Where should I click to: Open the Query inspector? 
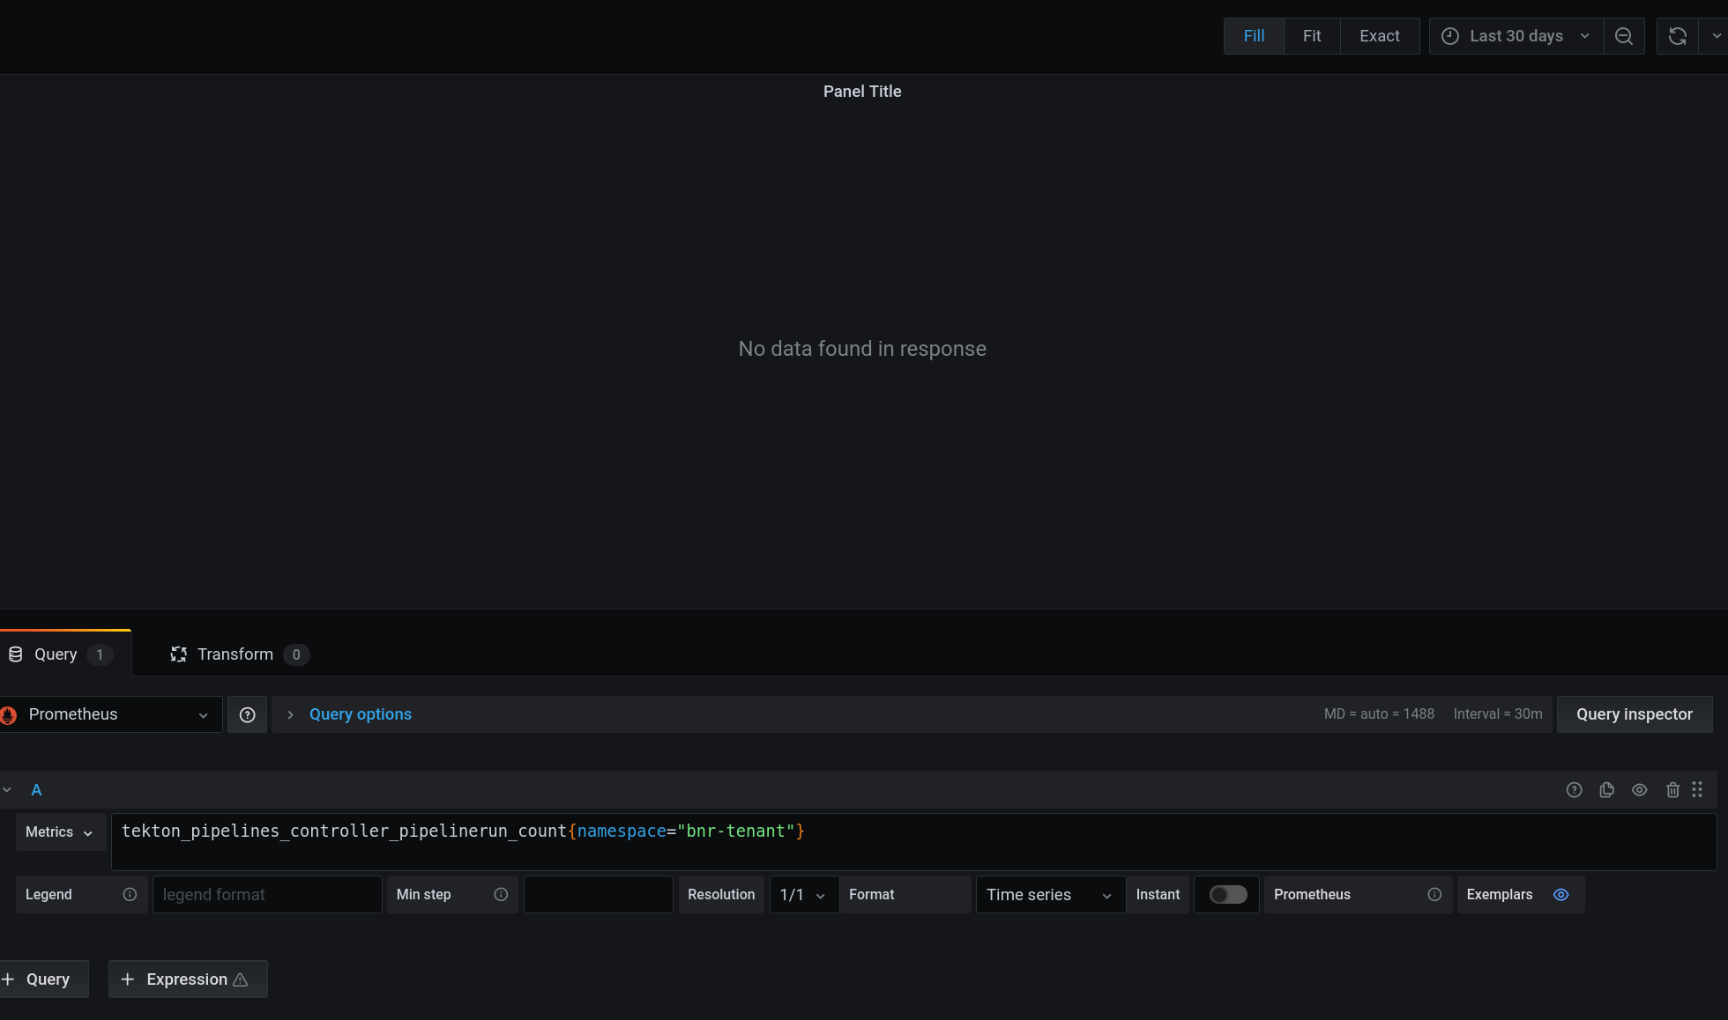1634,714
